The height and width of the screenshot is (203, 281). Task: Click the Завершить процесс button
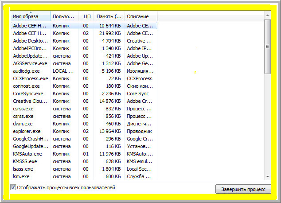[x=243, y=189]
